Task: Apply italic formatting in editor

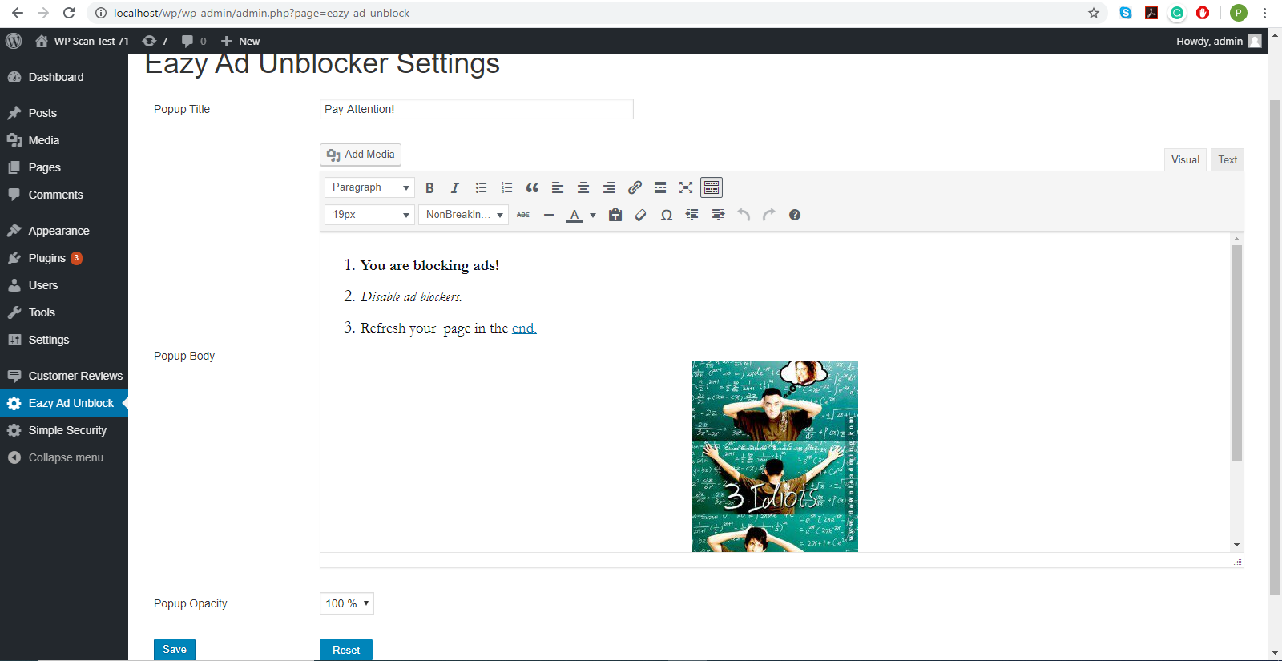Action: point(455,187)
